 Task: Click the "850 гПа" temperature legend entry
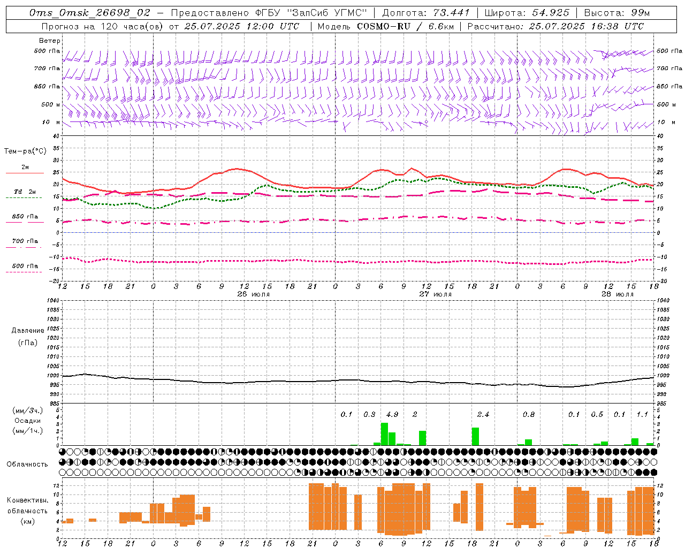tap(25, 217)
